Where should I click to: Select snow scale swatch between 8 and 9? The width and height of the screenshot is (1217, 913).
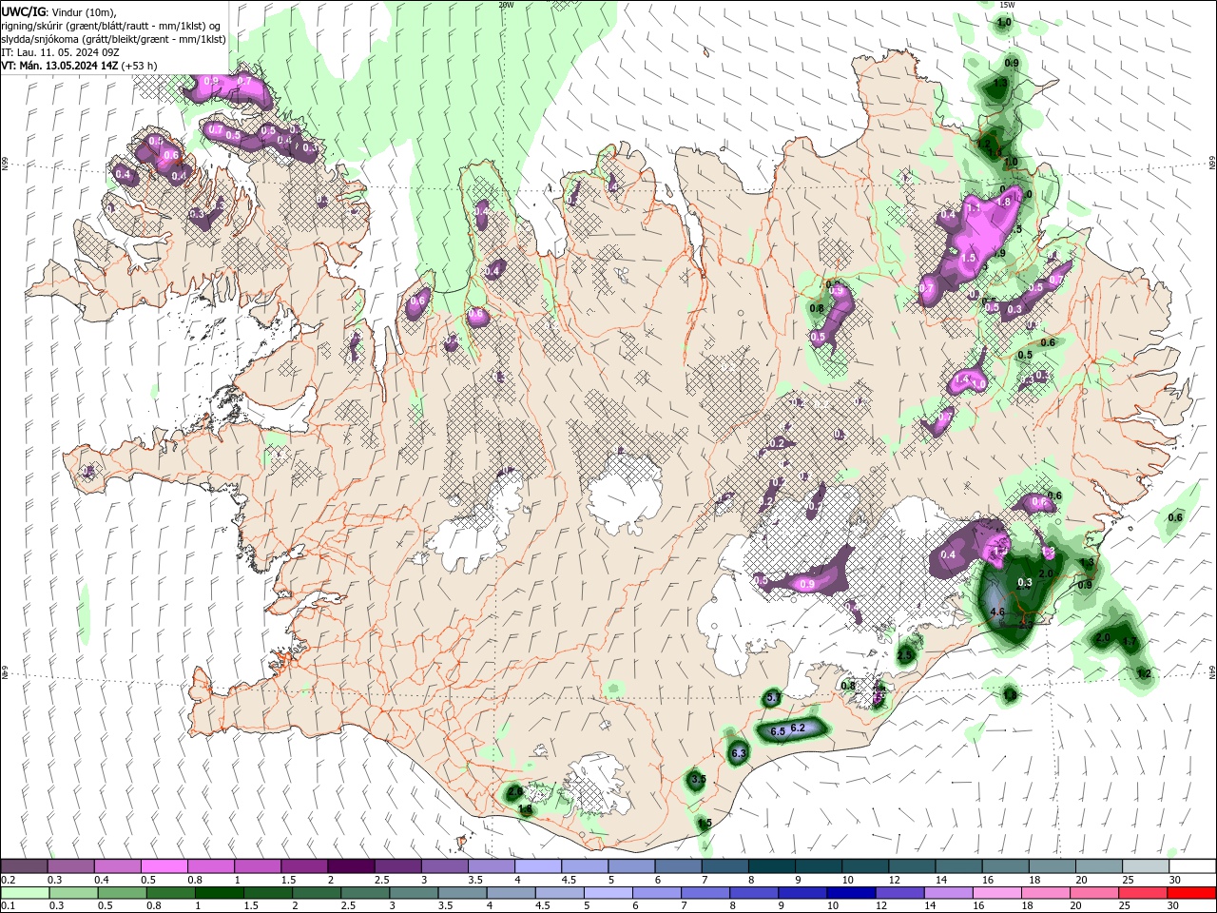tap(772, 866)
